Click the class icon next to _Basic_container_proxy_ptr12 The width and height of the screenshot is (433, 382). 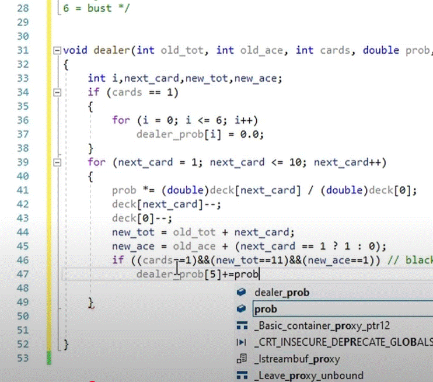click(242, 325)
